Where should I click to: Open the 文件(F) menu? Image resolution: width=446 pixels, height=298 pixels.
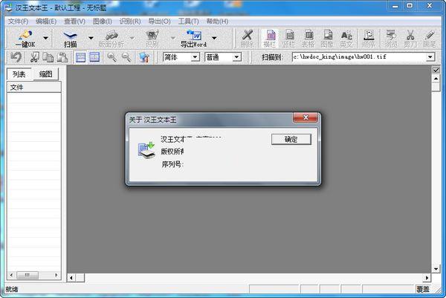pyautogui.click(x=18, y=22)
